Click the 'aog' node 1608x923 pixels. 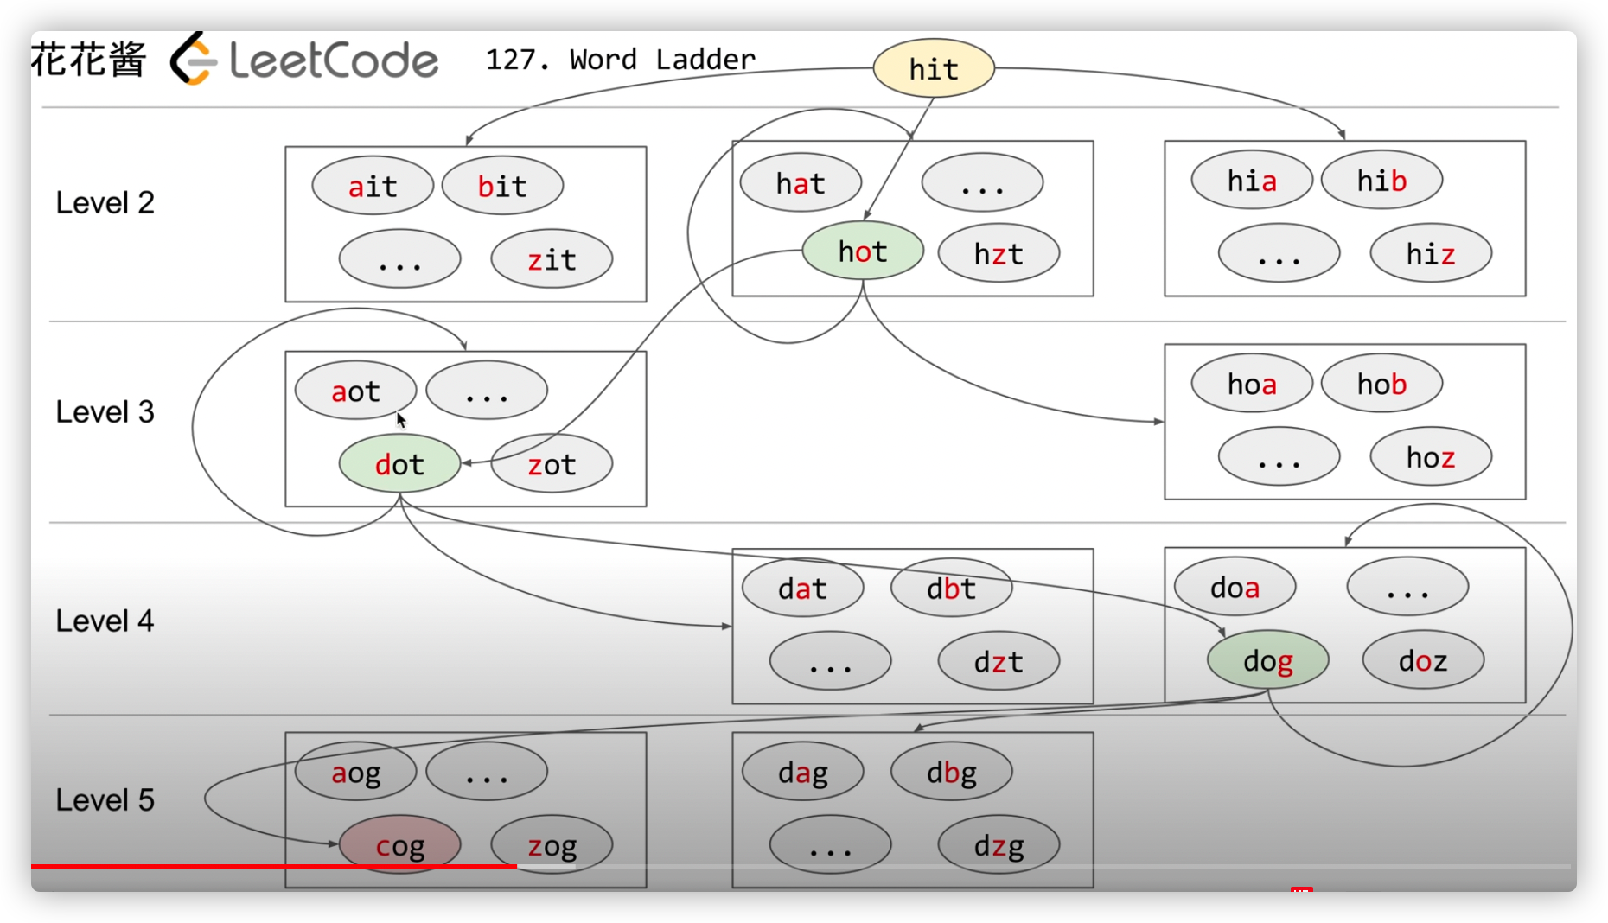(355, 773)
